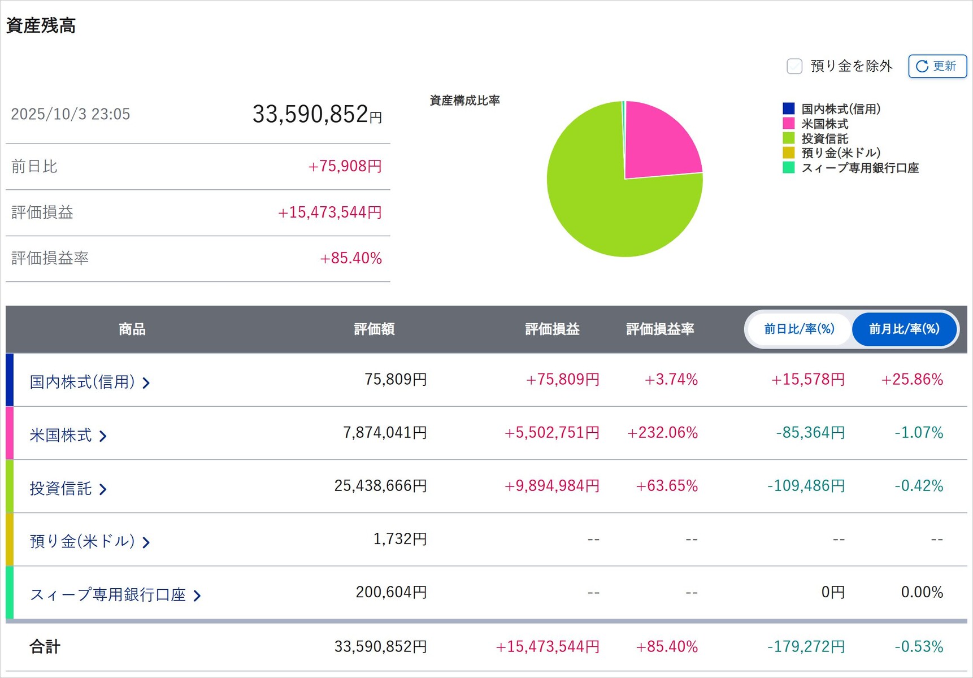Click the 評価額 column header

pos(374,329)
